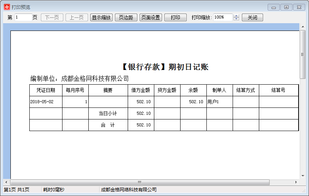Close preview using the 关闭 button
The image size is (309, 196).
[252, 17]
